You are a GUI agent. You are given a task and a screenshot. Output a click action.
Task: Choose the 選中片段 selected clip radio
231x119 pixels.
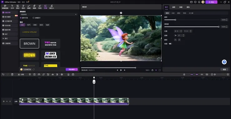[24, 18]
